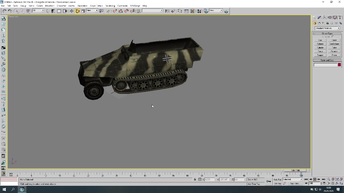Click the Play Animation button
344x193 pixels.
tap(315, 179)
